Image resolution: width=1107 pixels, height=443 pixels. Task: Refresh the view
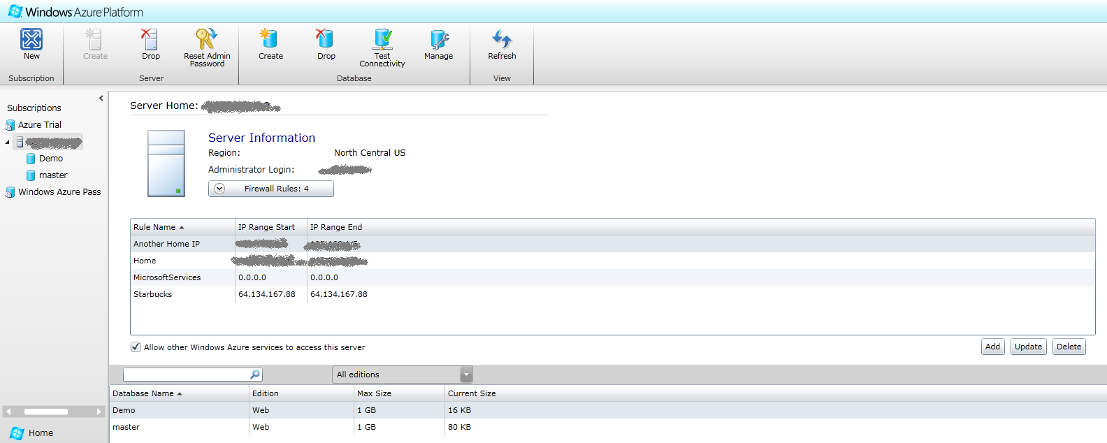(x=502, y=41)
